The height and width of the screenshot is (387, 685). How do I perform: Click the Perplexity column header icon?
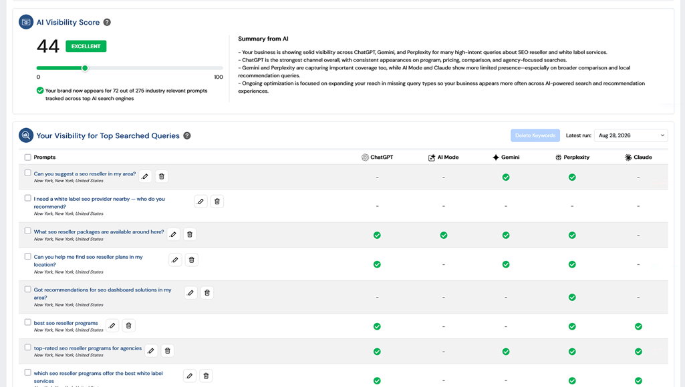pyautogui.click(x=558, y=157)
